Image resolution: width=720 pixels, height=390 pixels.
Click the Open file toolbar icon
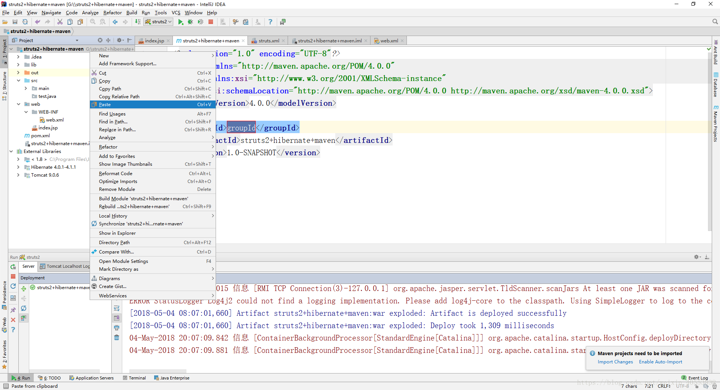(x=5, y=22)
